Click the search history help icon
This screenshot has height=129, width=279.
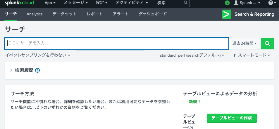pos(37,70)
